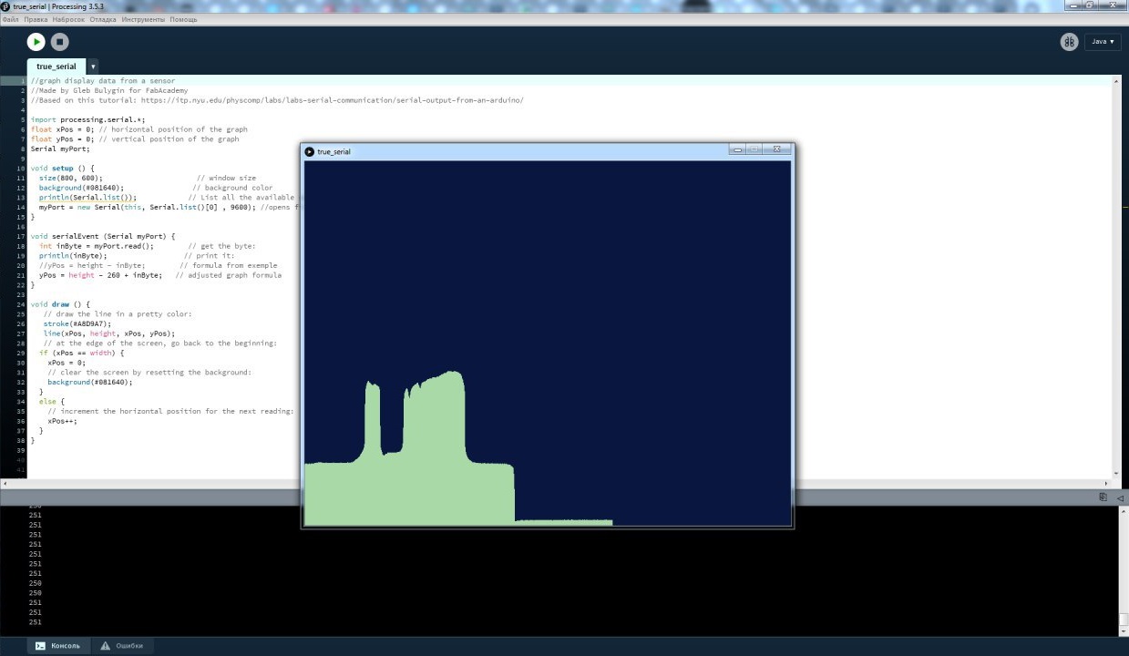Click the warning icon on the Ошибки tab
This screenshot has height=656, width=1129.
(x=107, y=645)
